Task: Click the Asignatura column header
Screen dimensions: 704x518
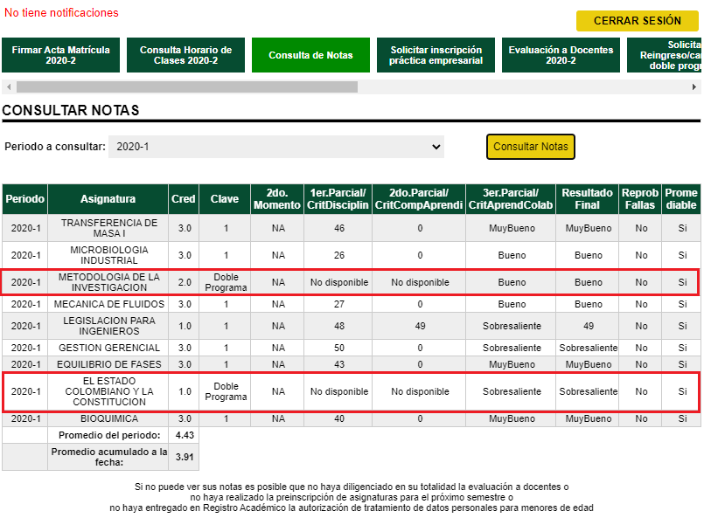Action: tap(108, 198)
